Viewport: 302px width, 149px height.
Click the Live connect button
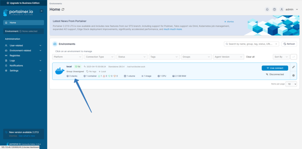point(275,68)
